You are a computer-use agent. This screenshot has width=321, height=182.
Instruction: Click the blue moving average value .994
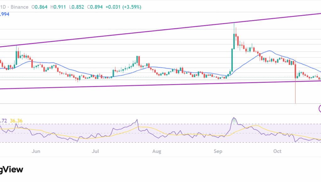tap(4, 14)
